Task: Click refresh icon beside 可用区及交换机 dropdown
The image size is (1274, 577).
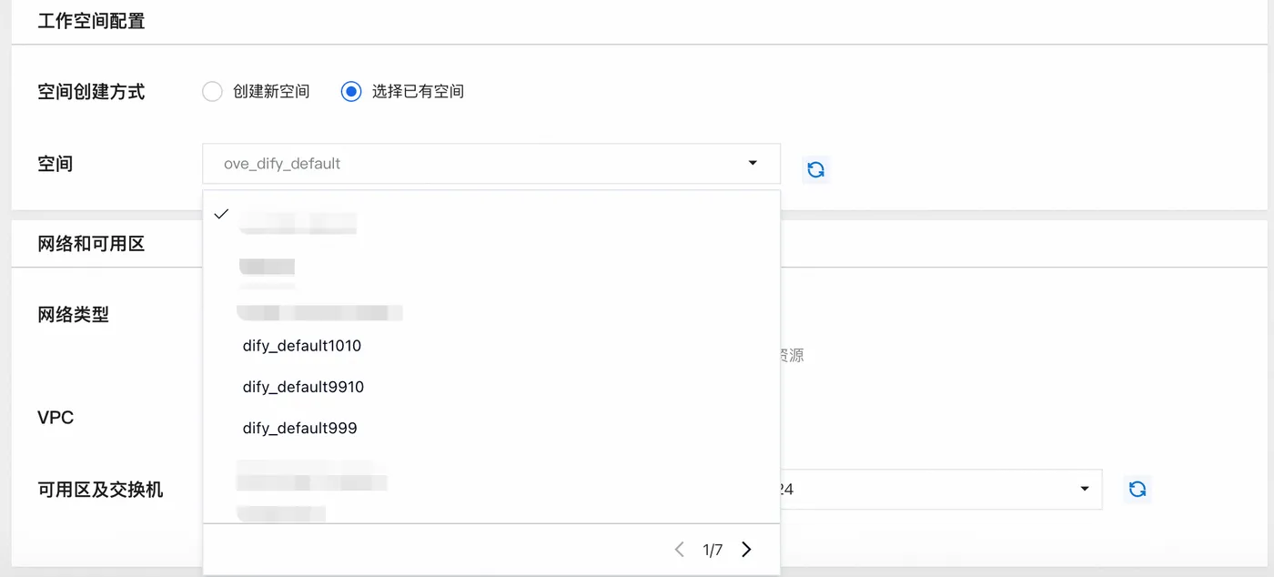Action: (x=1137, y=490)
